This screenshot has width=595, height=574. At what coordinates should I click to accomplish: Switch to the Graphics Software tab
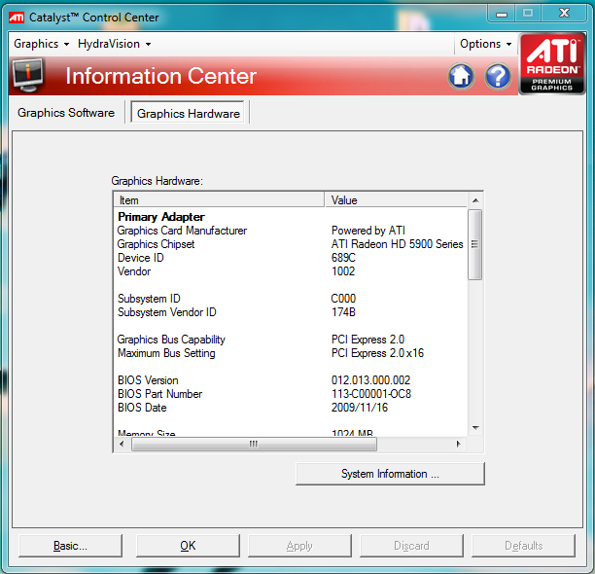66,113
